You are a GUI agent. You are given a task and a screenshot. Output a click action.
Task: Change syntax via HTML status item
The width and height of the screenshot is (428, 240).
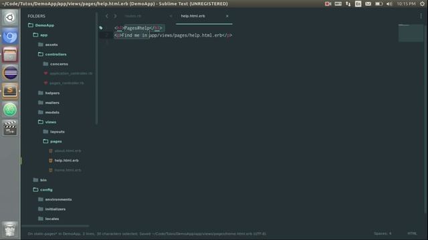(x=412, y=233)
